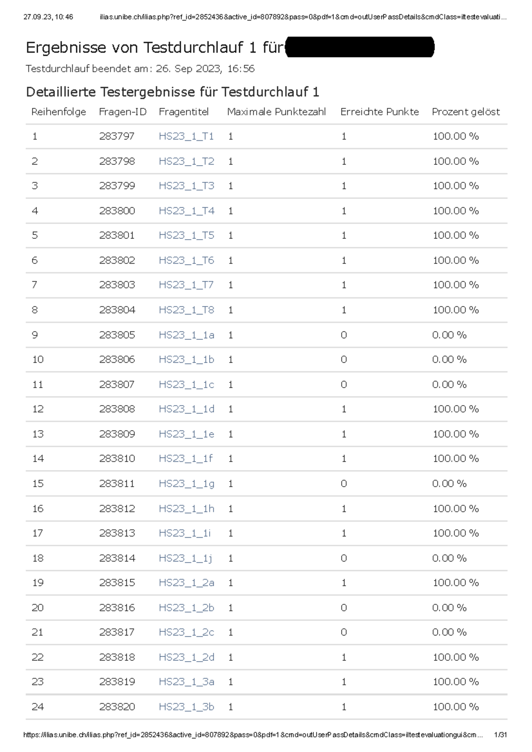This screenshot has width=532, height=752.
Task: Open question HS23_1_1d
Action: 186,409
